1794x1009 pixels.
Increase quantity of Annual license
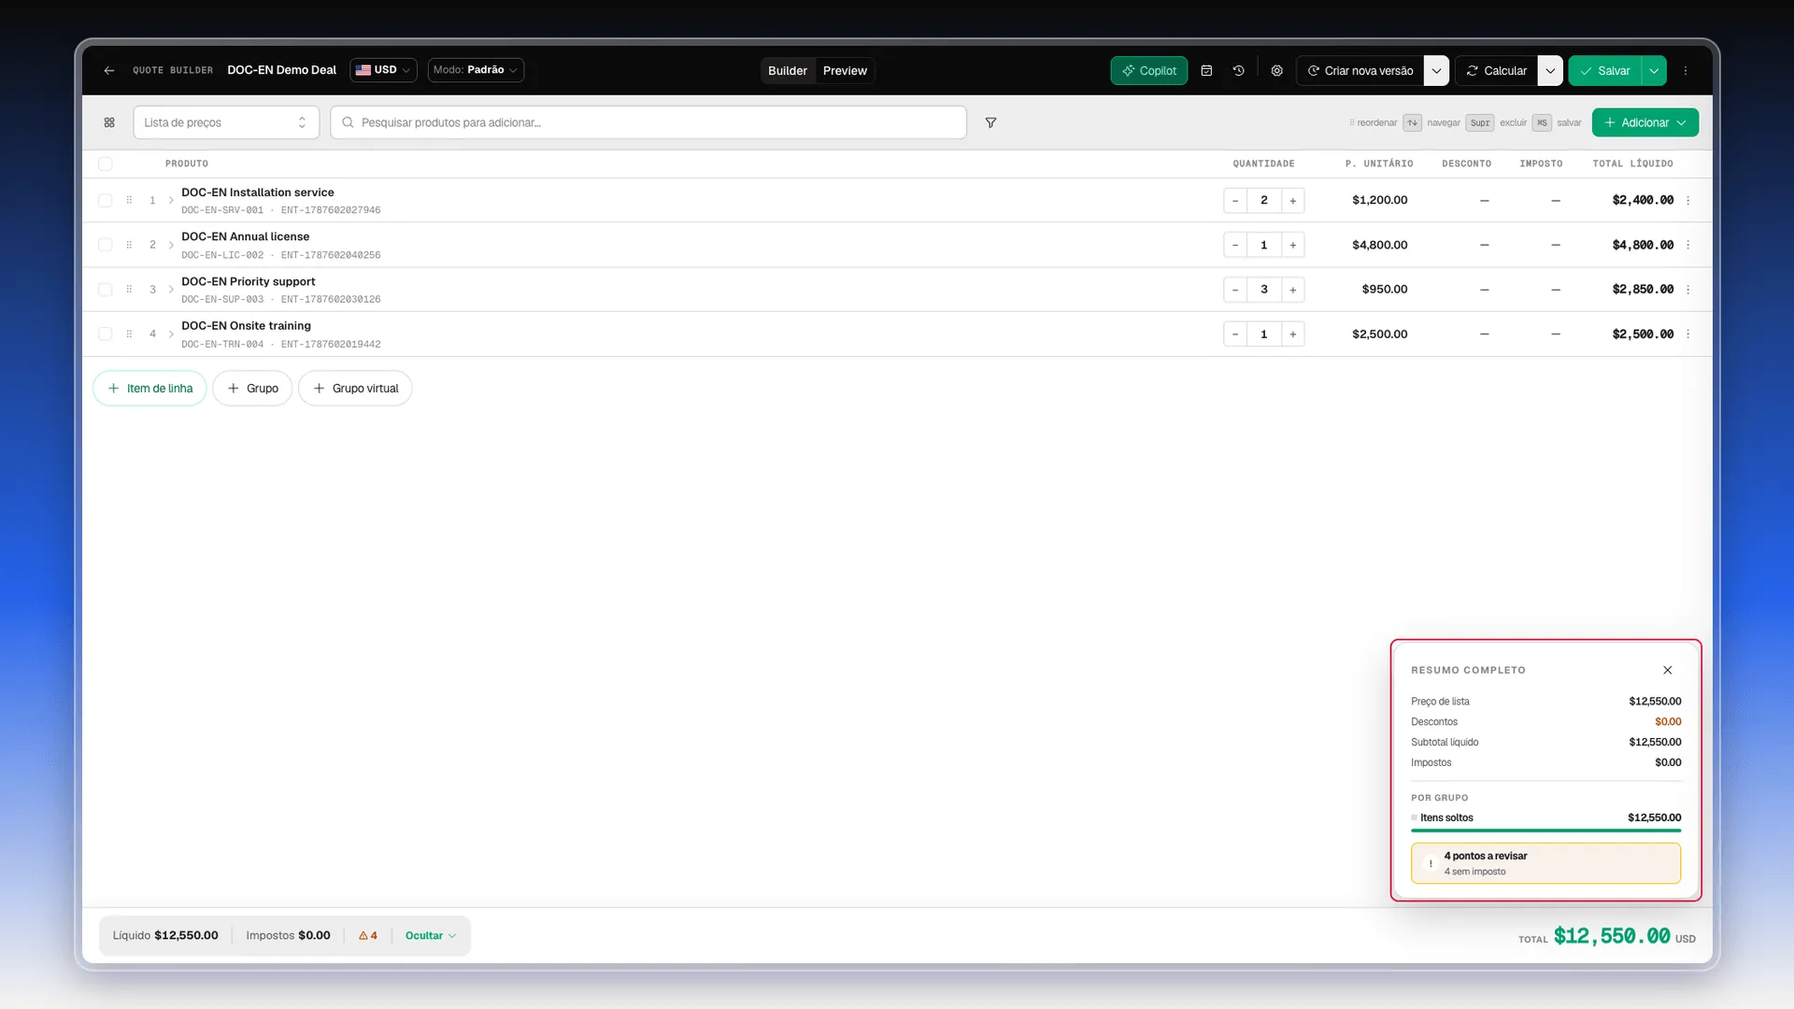[1292, 245]
